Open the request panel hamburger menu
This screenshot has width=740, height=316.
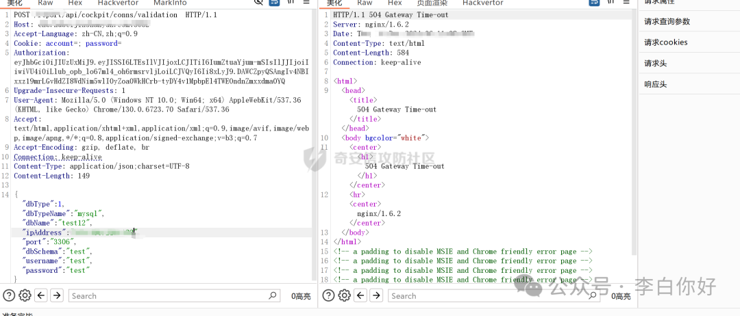[x=307, y=3]
